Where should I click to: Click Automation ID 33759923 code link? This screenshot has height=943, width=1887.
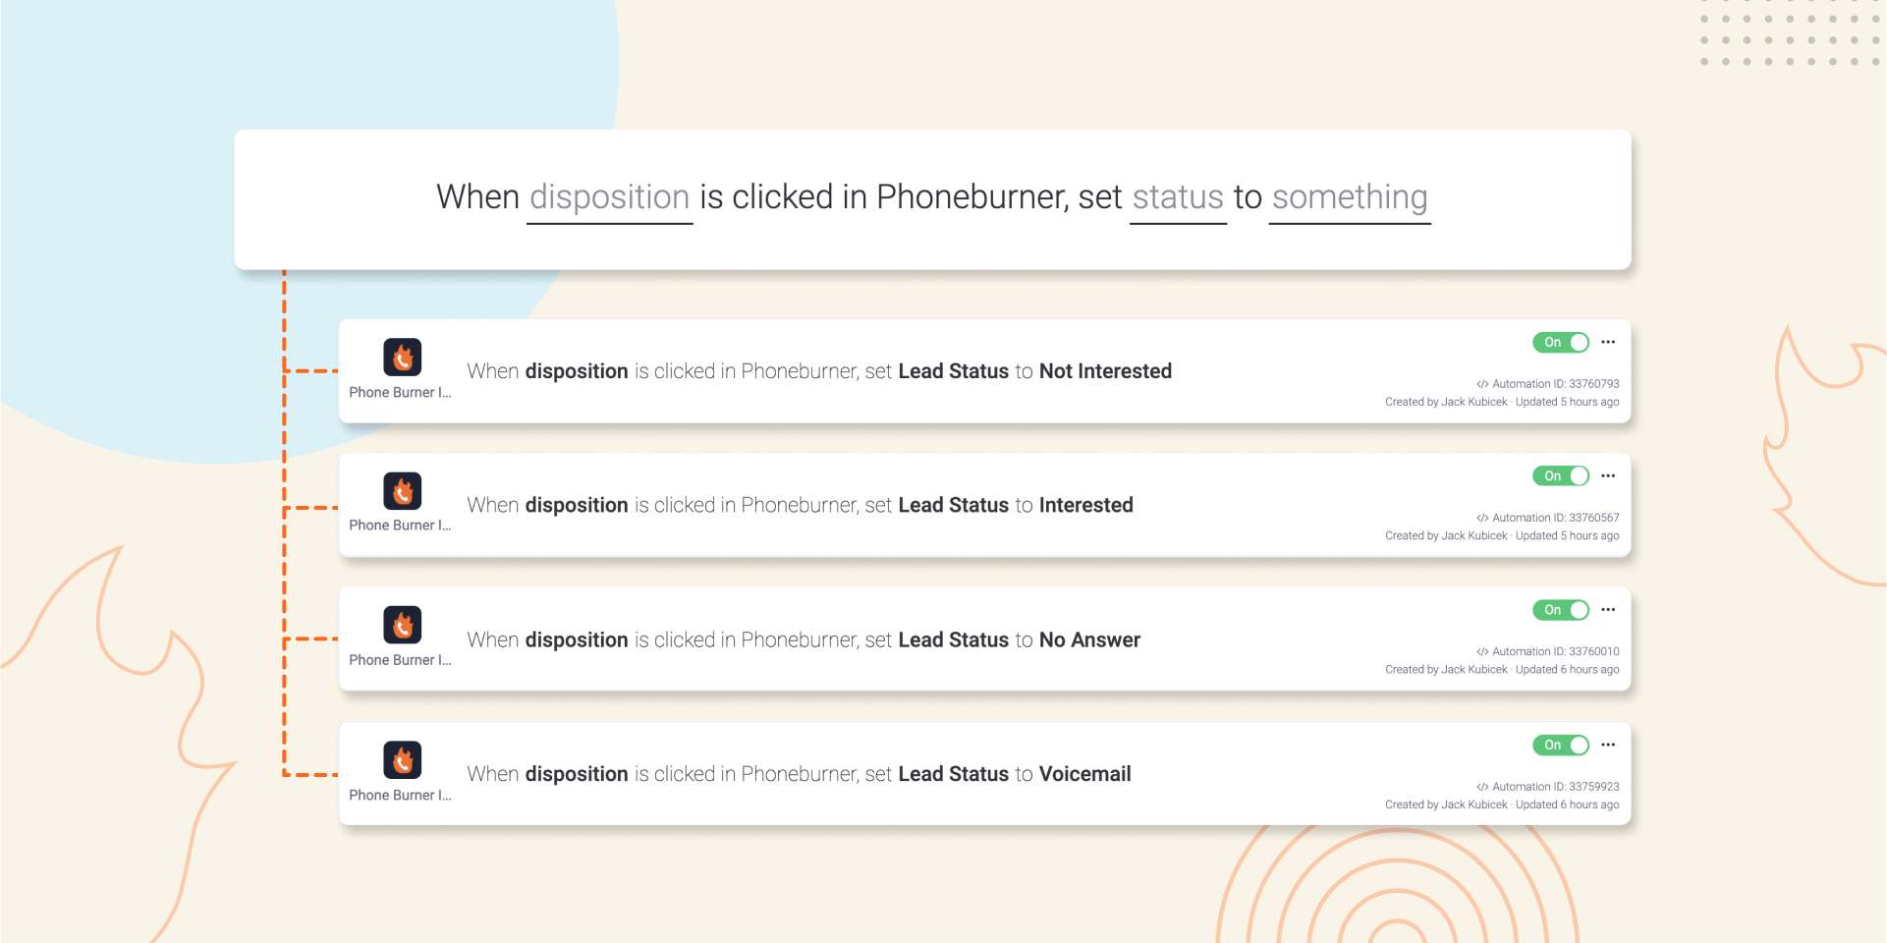(x=1547, y=787)
